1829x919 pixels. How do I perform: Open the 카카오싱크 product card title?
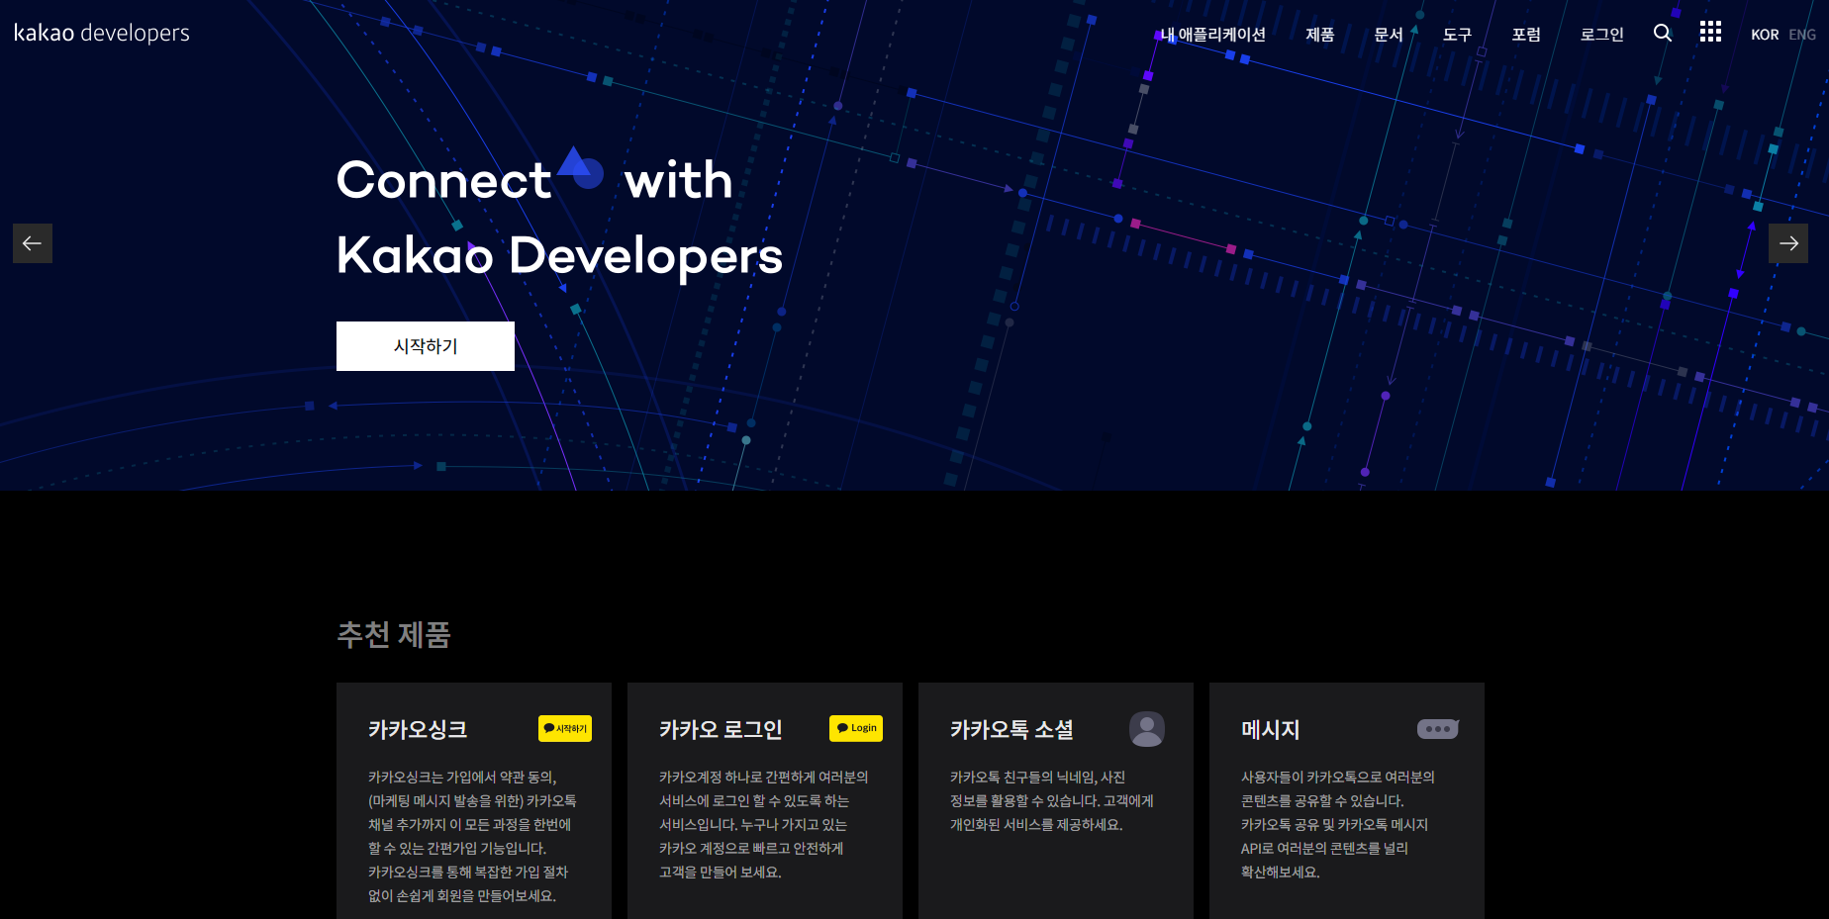(x=418, y=730)
